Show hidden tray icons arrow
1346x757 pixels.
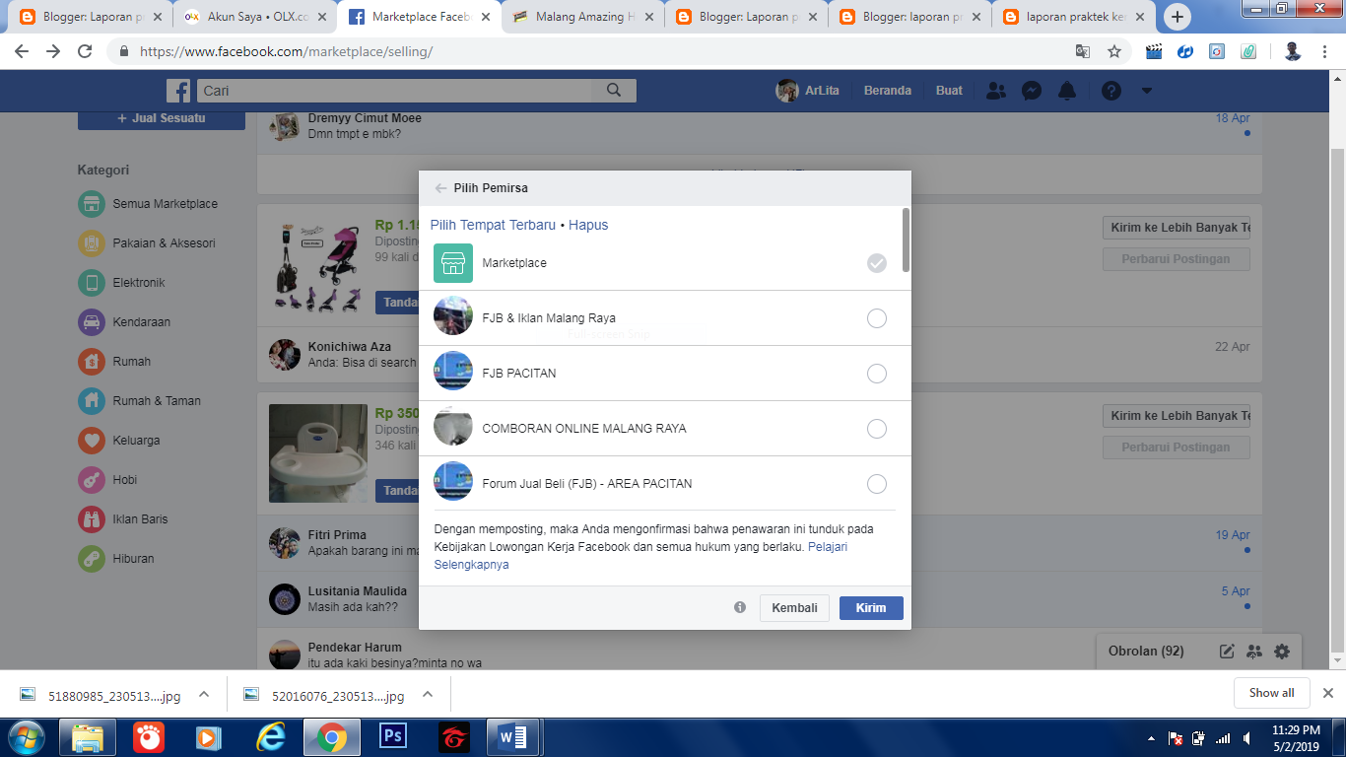click(1152, 738)
